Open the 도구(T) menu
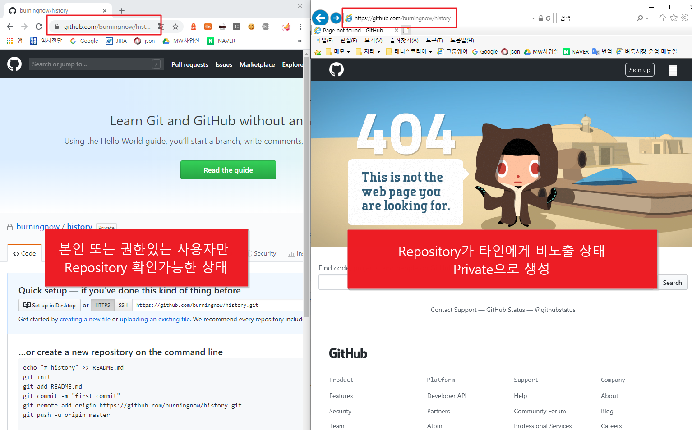 click(434, 41)
